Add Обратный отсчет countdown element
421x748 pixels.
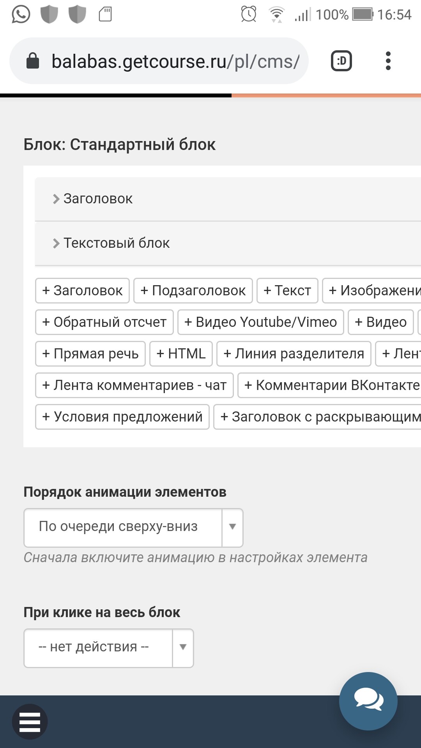(104, 322)
